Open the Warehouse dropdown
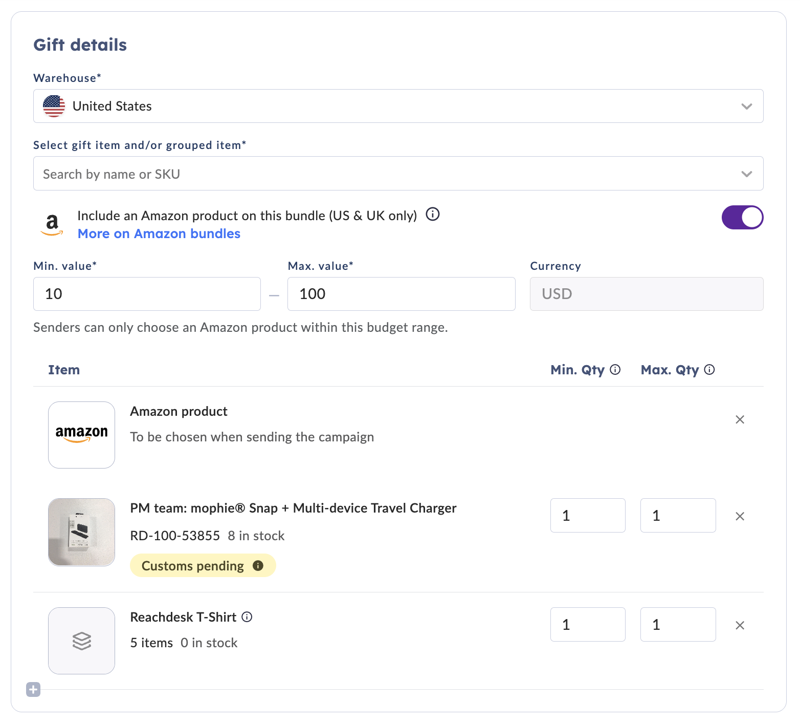Screen dimensions: 800x722 (x=398, y=106)
